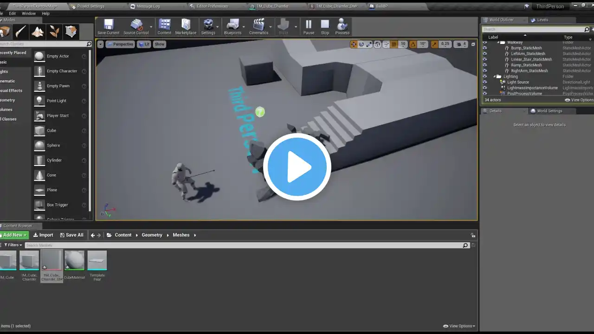Select the Point Light actor icon
594x334 pixels.
[39, 101]
